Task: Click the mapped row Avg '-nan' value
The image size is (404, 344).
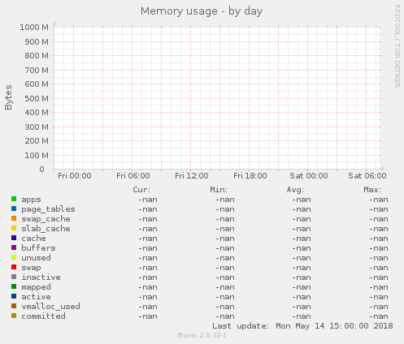Action: [302, 287]
